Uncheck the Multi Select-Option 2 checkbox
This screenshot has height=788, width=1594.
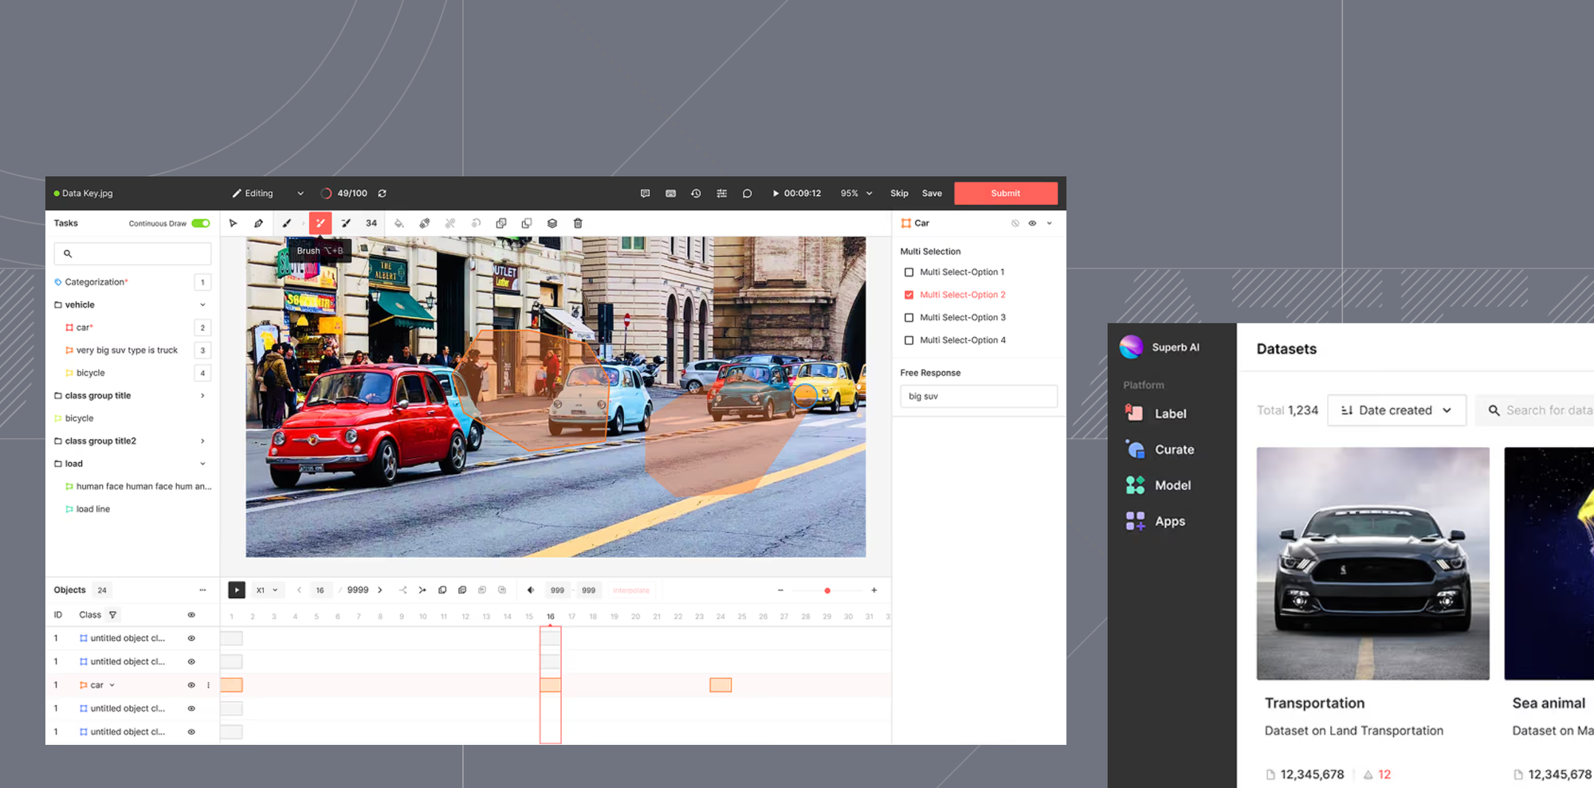(x=909, y=294)
